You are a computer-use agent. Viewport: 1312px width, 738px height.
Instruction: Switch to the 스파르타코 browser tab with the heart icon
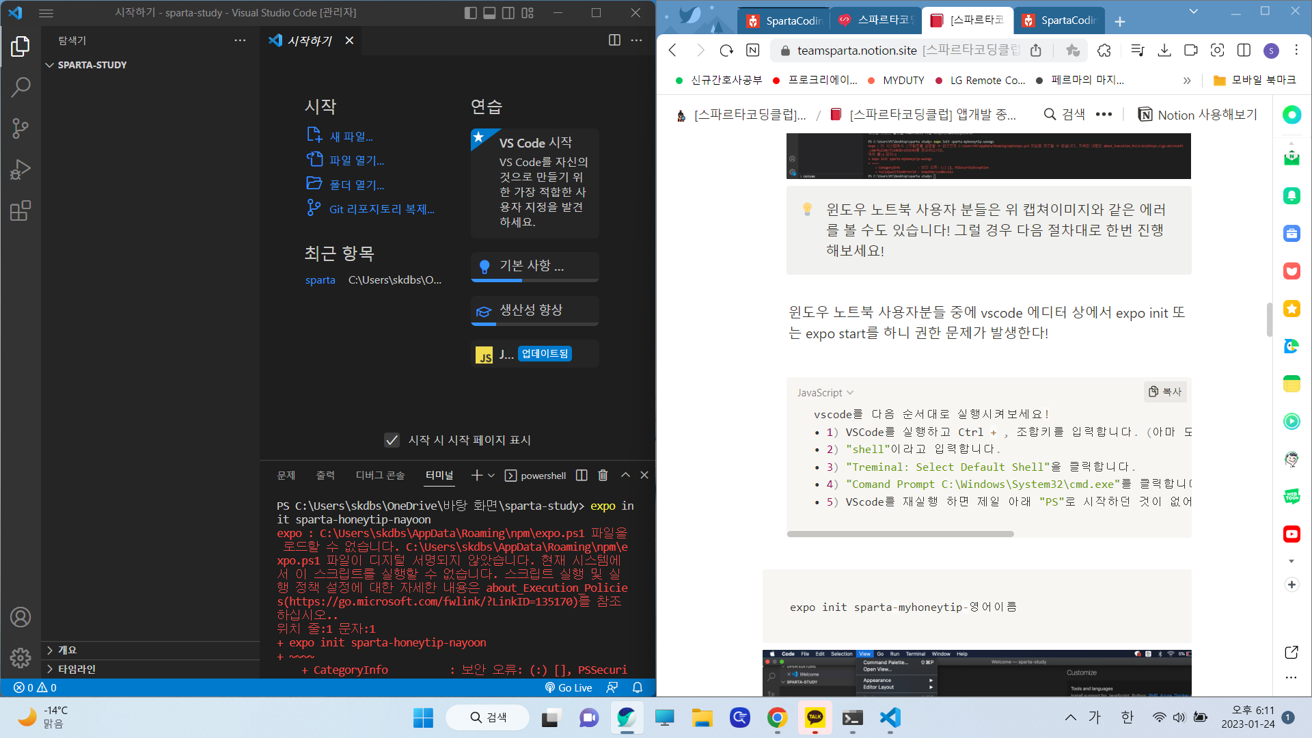(x=876, y=20)
